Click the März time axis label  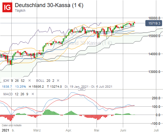coord(37,130)
